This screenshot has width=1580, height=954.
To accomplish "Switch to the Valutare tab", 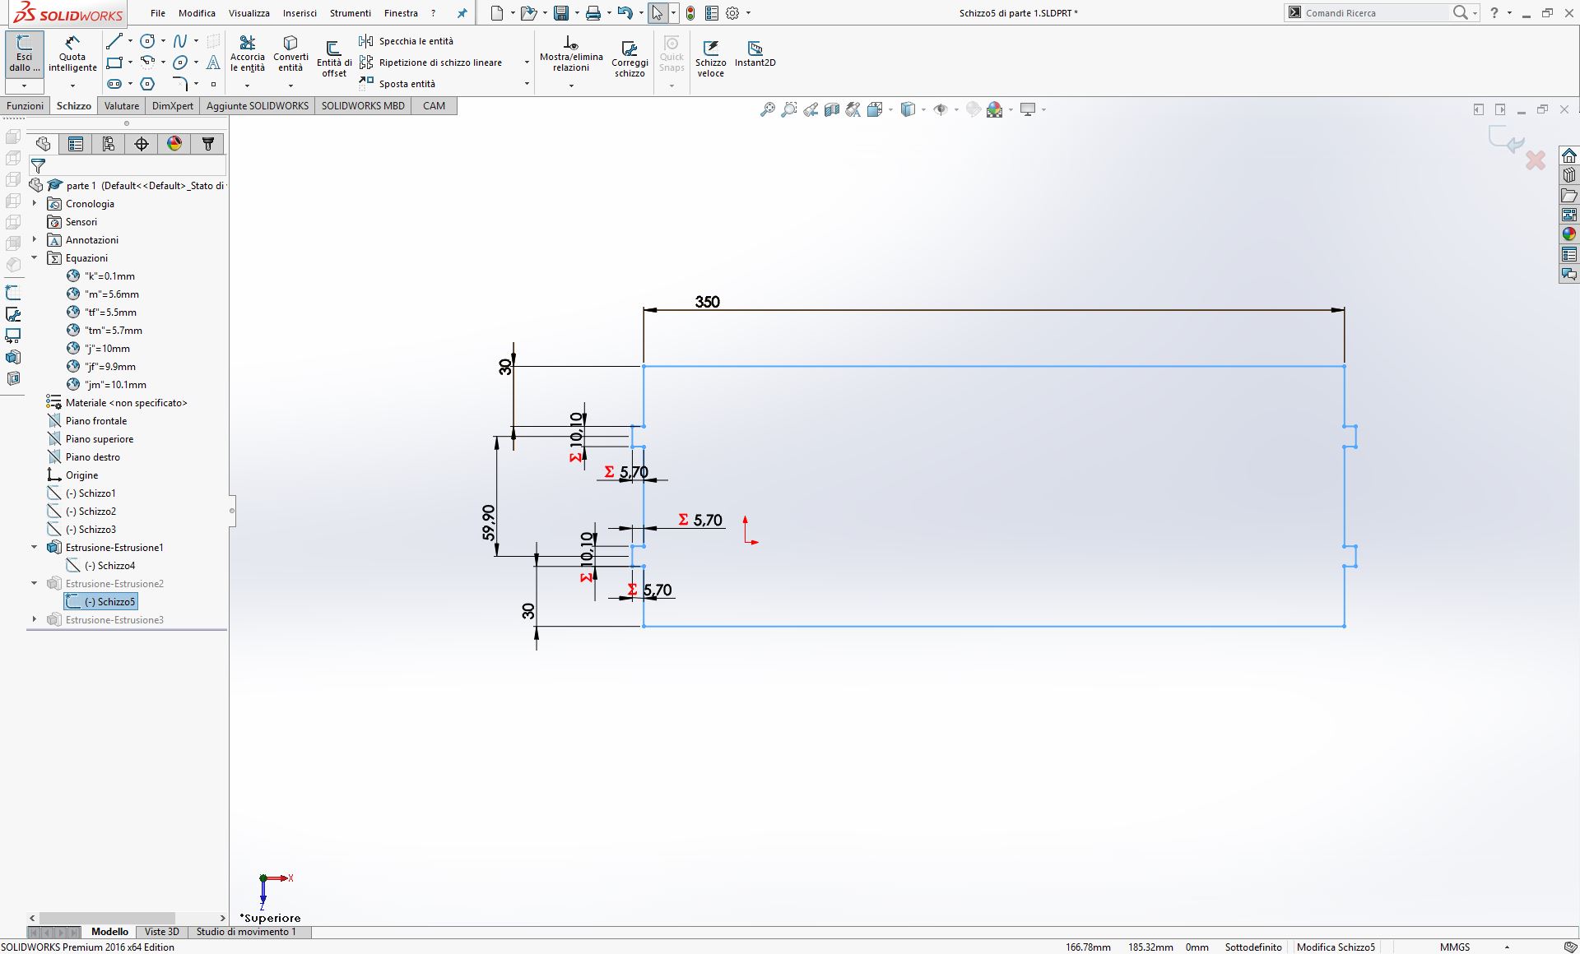I will 122,106.
